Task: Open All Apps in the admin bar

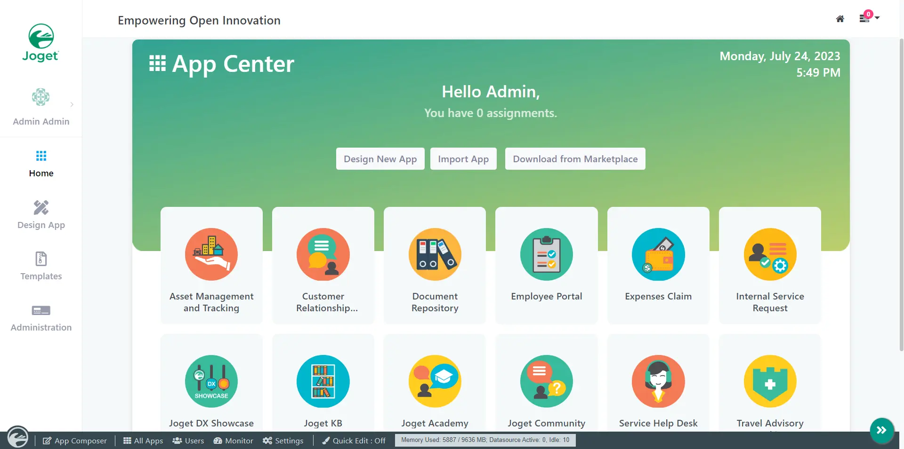Action: click(x=143, y=441)
